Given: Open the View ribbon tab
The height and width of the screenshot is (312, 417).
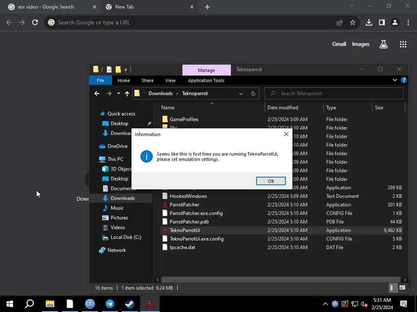Looking at the screenshot, I should click(x=170, y=80).
